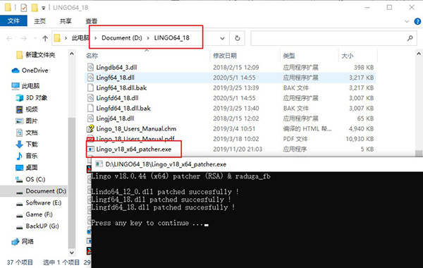This screenshot has height=268, width=423.
Task: Sort by 名称 column header
Action: point(92,56)
